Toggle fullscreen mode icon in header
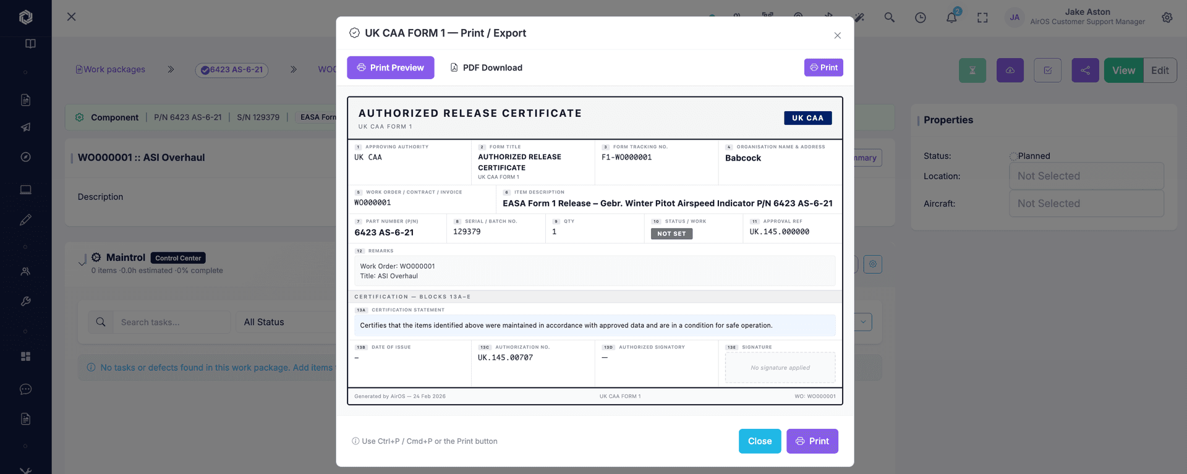The image size is (1187, 474). pyautogui.click(x=982, y=17)
